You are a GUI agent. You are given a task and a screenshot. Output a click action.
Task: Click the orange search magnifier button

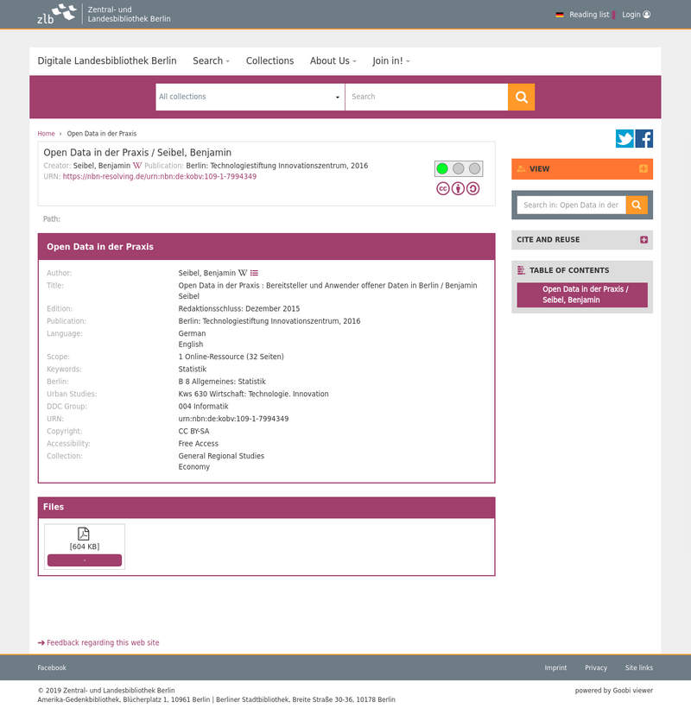tap(521, 97)
